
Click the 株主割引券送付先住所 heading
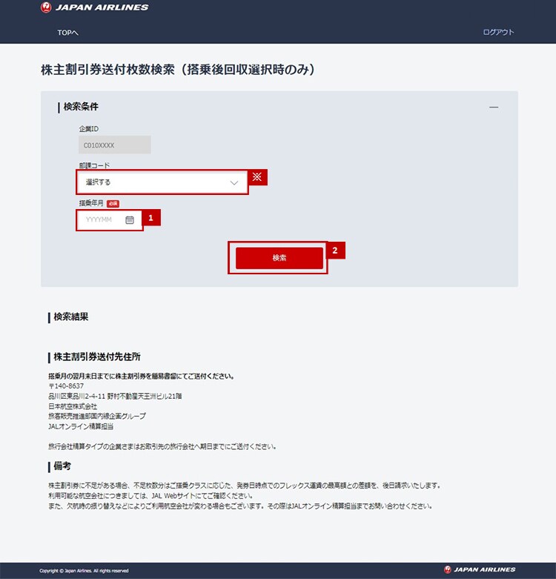[97, 357]
